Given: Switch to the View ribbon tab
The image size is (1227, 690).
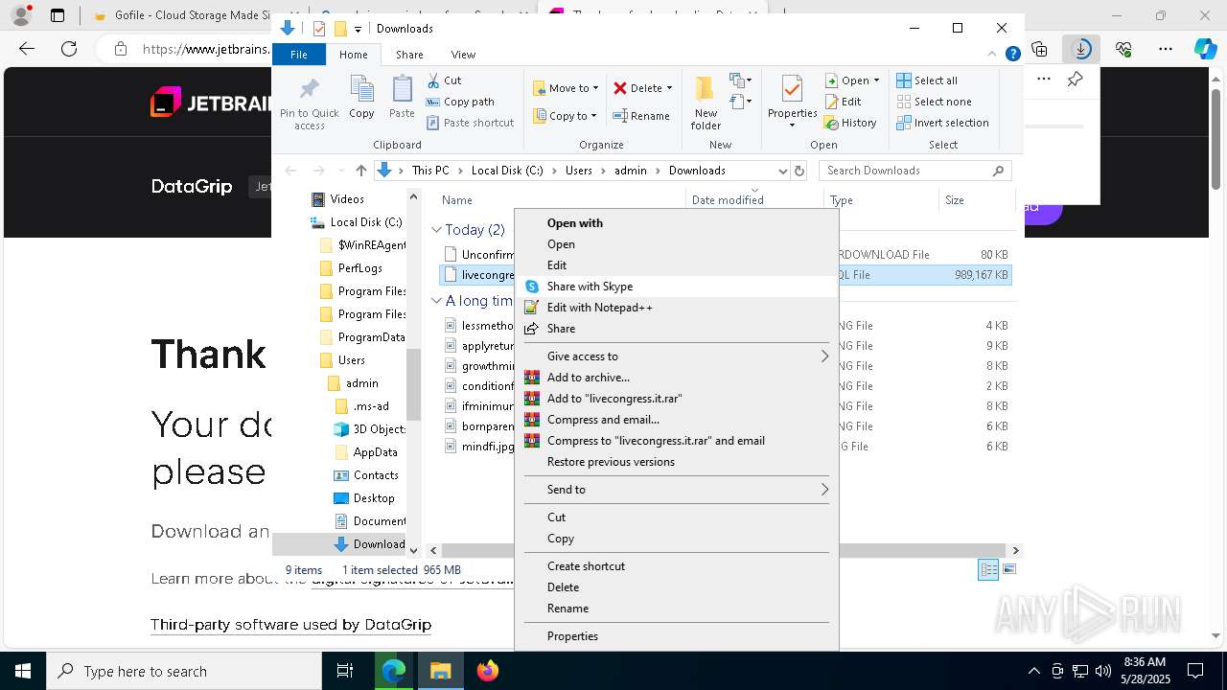Looking at the screenshot, I should 463,55.
